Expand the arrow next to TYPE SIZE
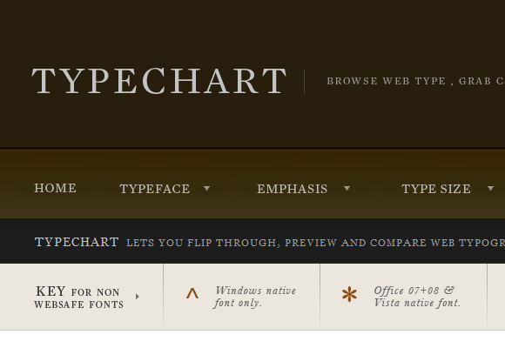The image size is (505, 348). click(x=490, y=188)
